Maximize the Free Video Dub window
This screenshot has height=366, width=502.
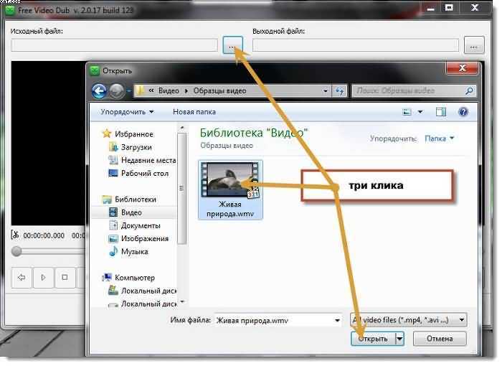coord(449,8)
